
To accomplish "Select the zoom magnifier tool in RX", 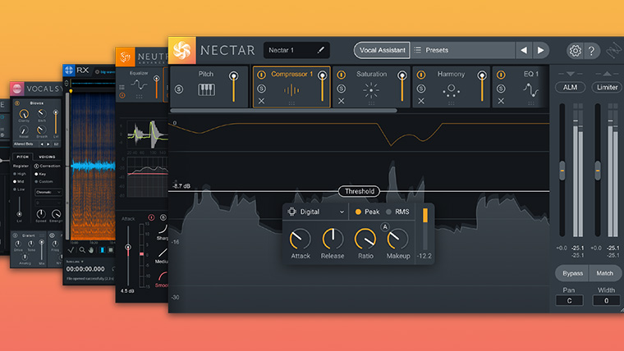I will (81, 249).
